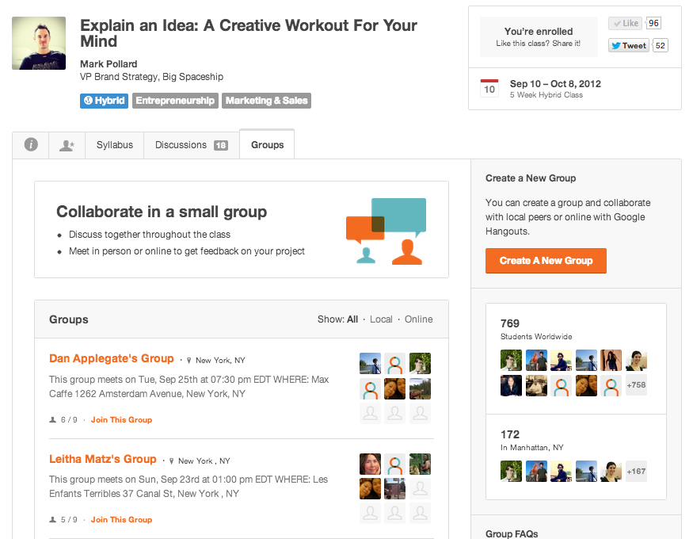This screenshot has height=539, width=693.
Task: Click the Entrepreneurship category tag
Action: pos(175,101)
